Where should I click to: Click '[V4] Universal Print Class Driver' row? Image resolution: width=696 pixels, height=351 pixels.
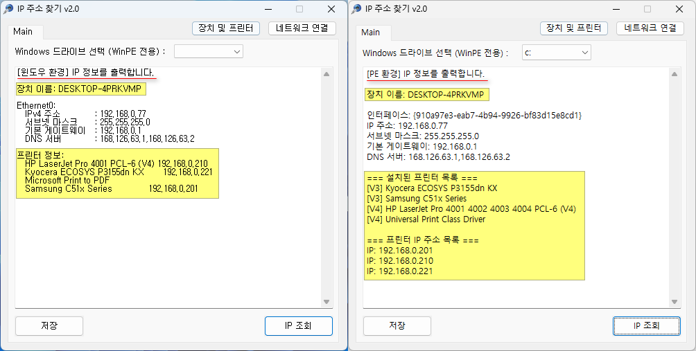coord(426,219)
